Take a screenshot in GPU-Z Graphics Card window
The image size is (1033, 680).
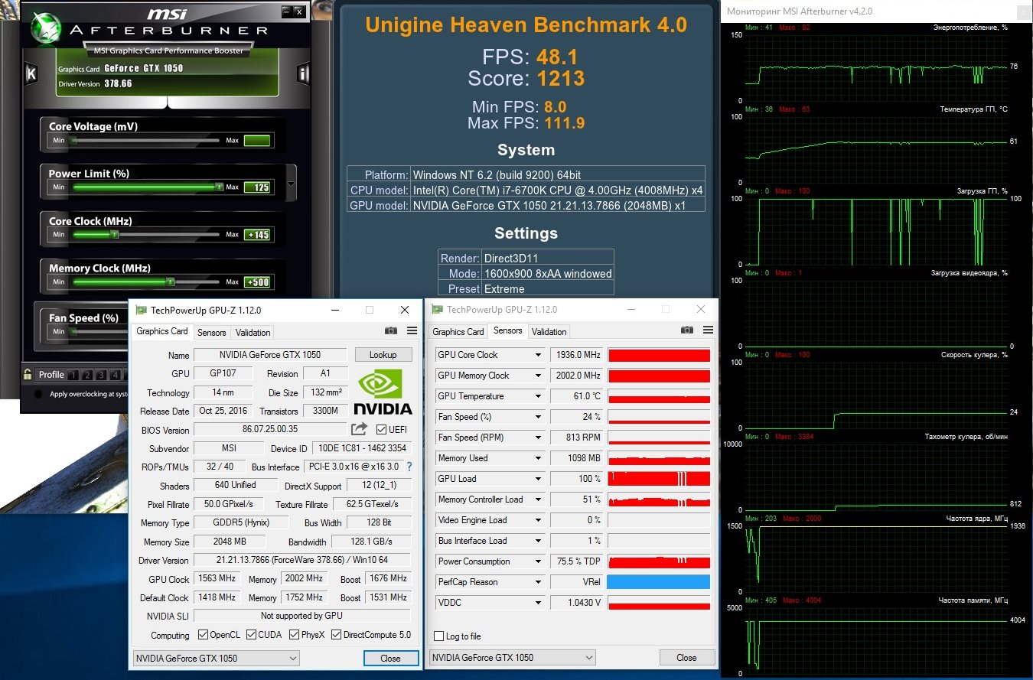[x=391, y=330]
